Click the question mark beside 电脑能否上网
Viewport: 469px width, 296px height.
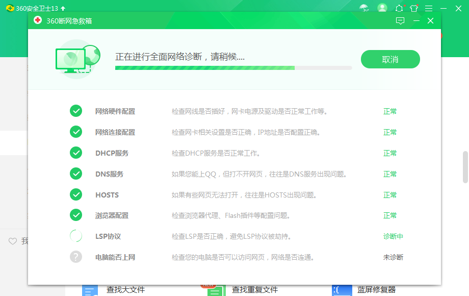[x=76, y=257]
